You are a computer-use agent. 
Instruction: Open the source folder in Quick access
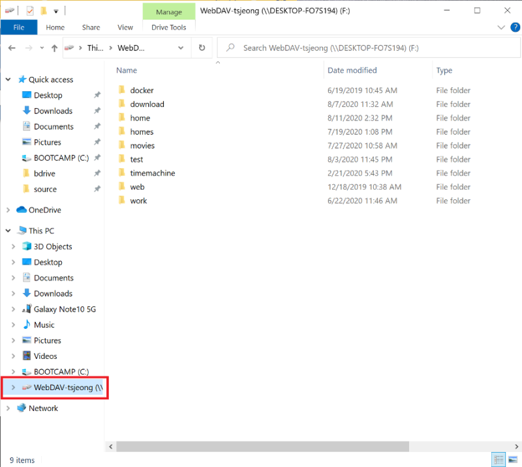tap(45, 189)
